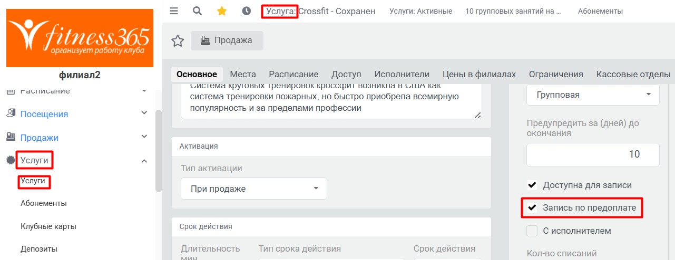The width and height of the screenshot is (675, 260).
Task: Open history via the clock icon
Action: pos(246,11)
